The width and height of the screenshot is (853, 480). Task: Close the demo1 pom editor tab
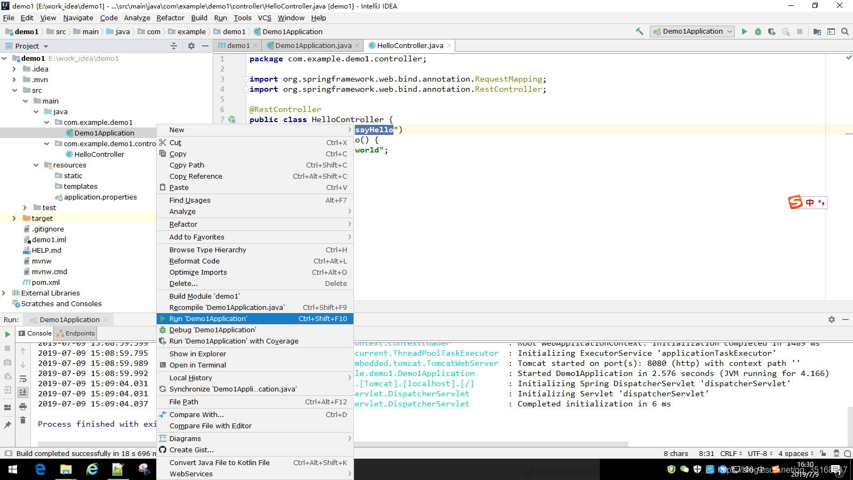coord(255,46)
